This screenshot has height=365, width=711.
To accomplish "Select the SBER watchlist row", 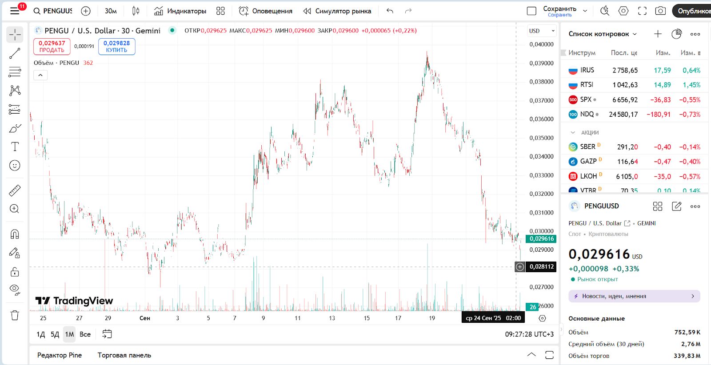I will 635,147.
